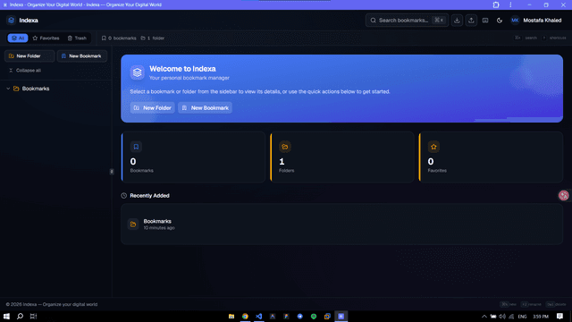Open Task View on the taskbar
This screenshot has width=572, height=322.
tap(33, 316)
